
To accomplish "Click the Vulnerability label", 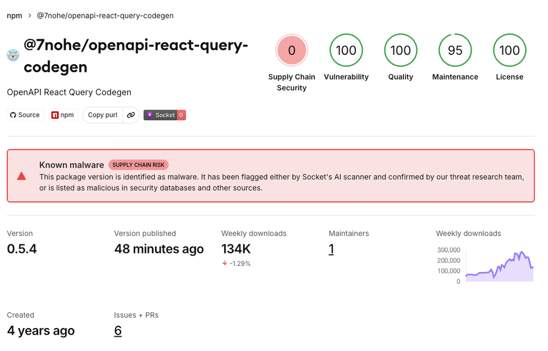I will click(x=346, y=77).
